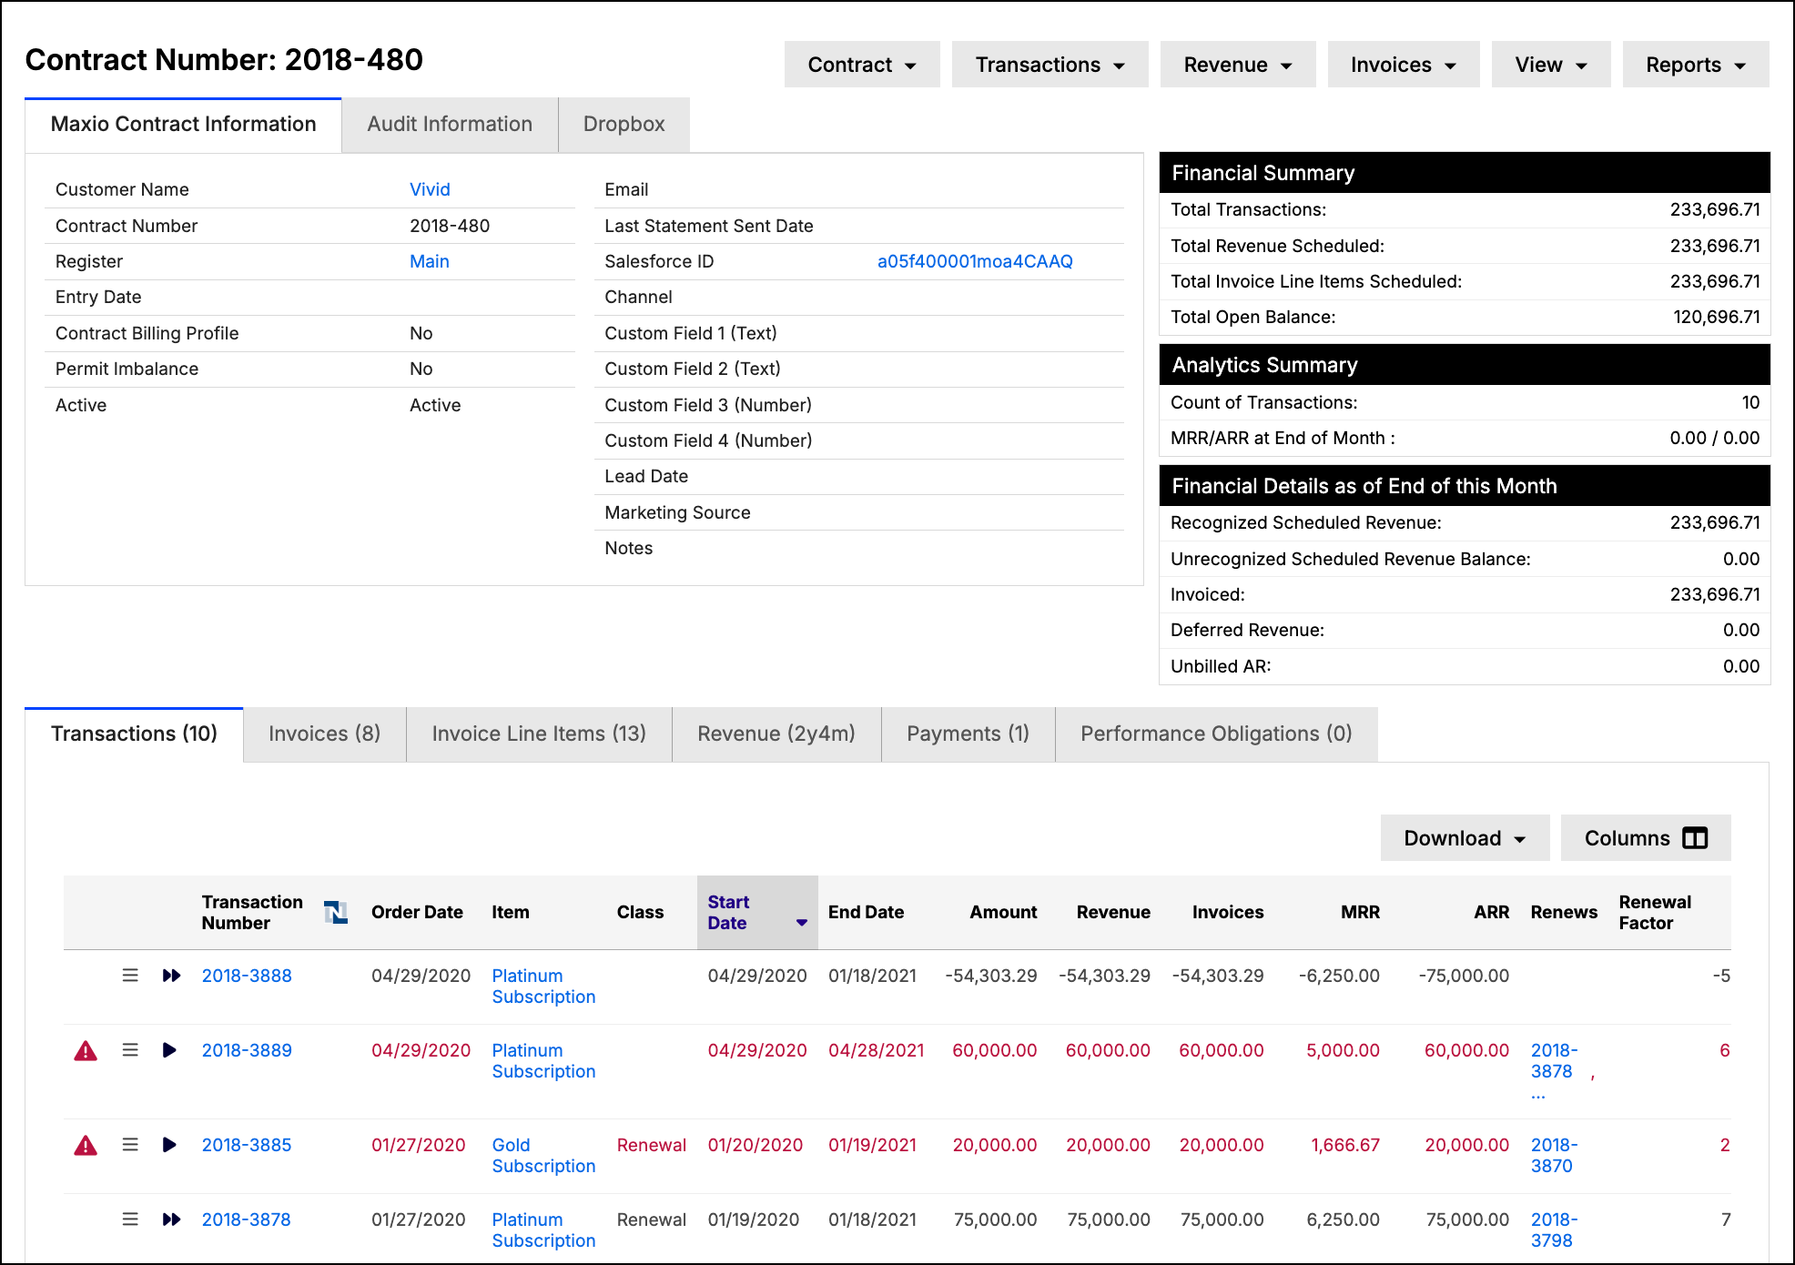Image resolution: width=1795 pixels, height=1265 pixels.
Task: Sort by Amount column header
Action: tap(1003, 912)
